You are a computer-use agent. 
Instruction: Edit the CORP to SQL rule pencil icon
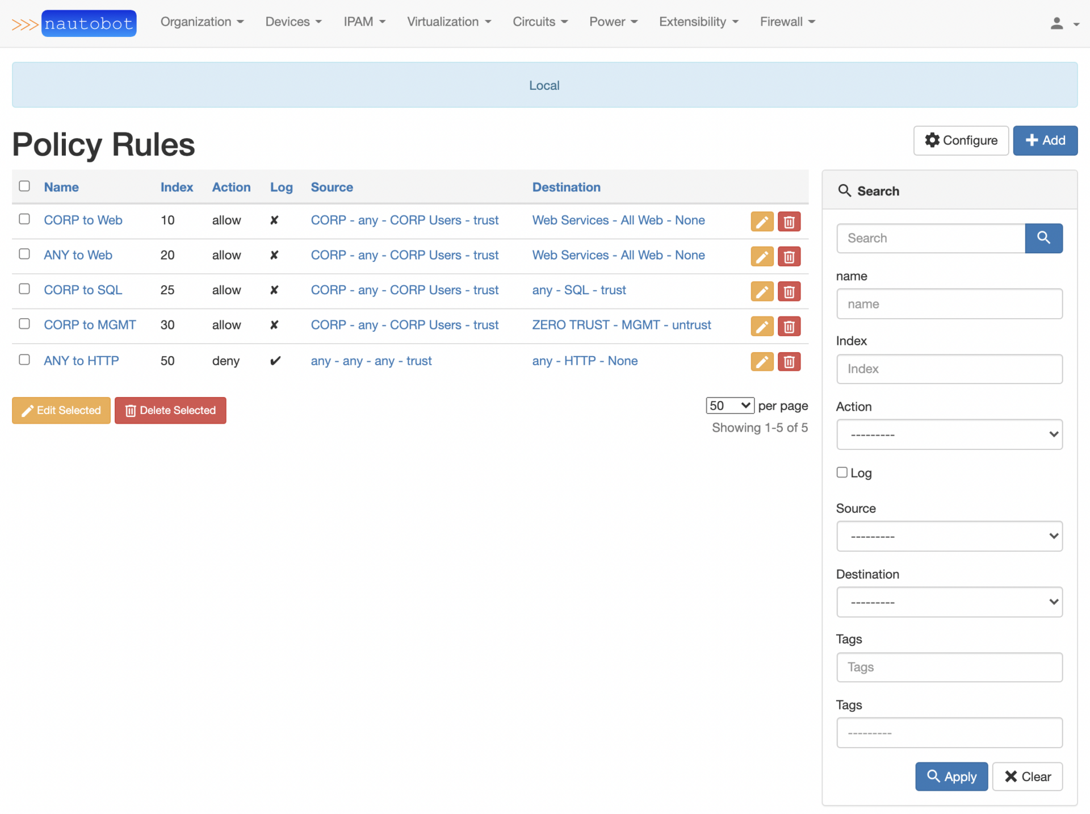pos(762,291)
